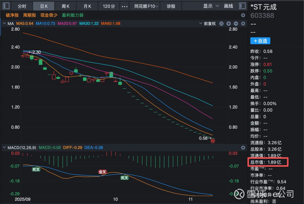Collapse the MACD indicator panel chevron
Image resolution: width=304 pixels, height=204 pixels.
pyautogui.click(x=4, y=147)
